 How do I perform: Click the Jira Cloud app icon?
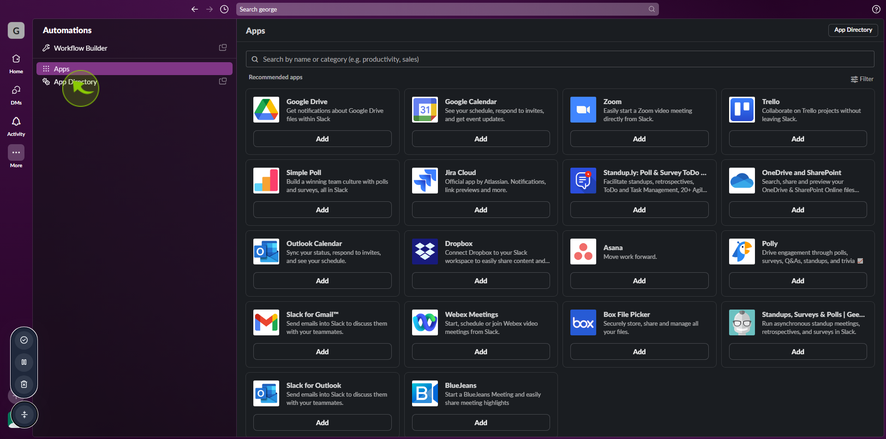(x=425, y=181)
